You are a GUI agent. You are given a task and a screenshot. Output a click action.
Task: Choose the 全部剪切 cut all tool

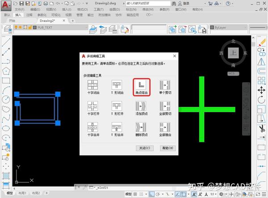pos(165,106)
